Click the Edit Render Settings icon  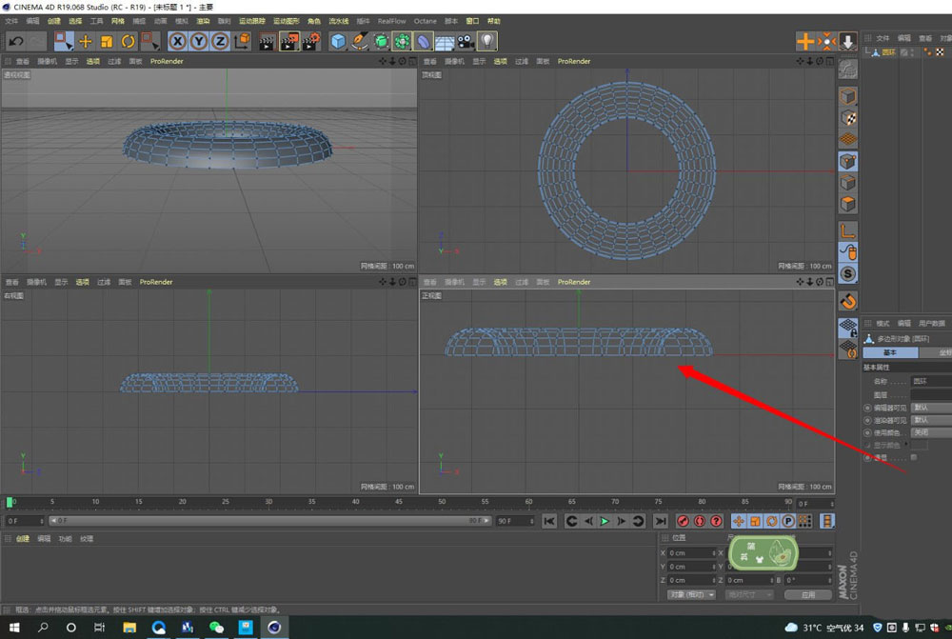tap(310, 41)
